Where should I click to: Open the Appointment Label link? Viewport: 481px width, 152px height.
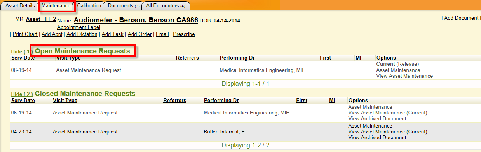(78, 27)
